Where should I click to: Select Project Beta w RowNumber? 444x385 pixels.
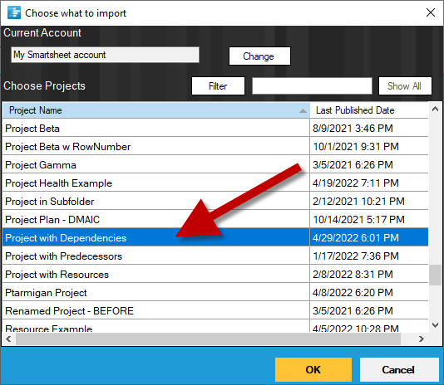pyautogui.click(x=215, y=146)
